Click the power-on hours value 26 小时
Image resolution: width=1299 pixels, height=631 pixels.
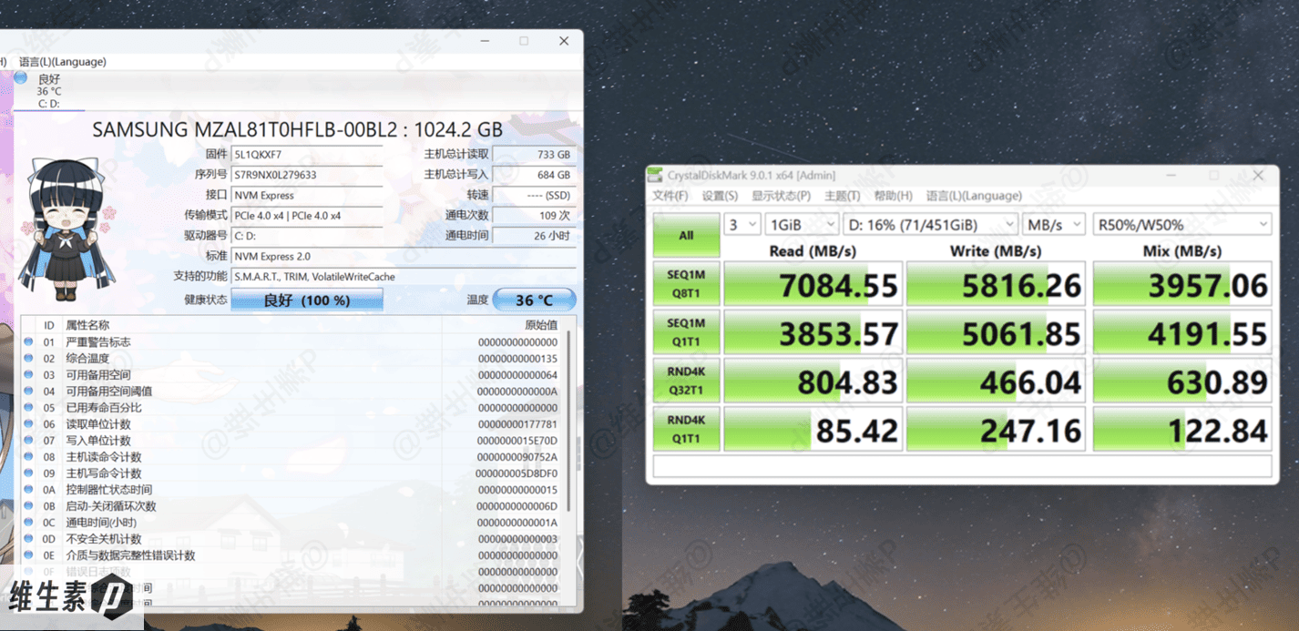(534, 236)
